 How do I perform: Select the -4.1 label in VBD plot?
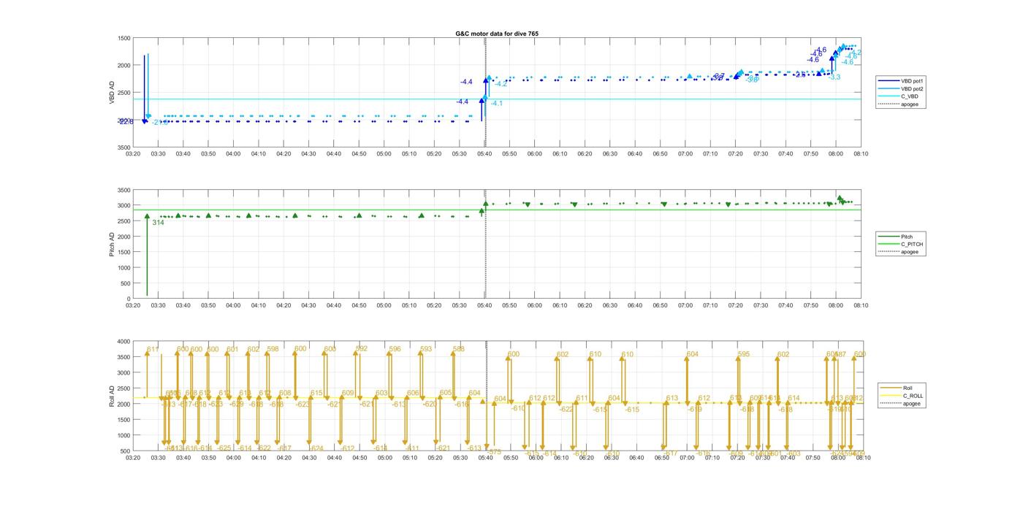[496, 104]
